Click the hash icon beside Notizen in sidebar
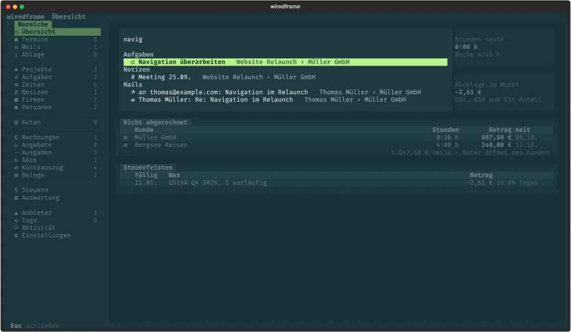Image resolution: width=571 pixels, height=332 pixels. (x=16, y=92)
